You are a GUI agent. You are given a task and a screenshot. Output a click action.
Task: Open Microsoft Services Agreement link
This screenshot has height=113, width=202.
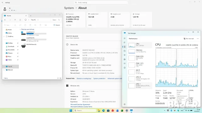(80, 105)
